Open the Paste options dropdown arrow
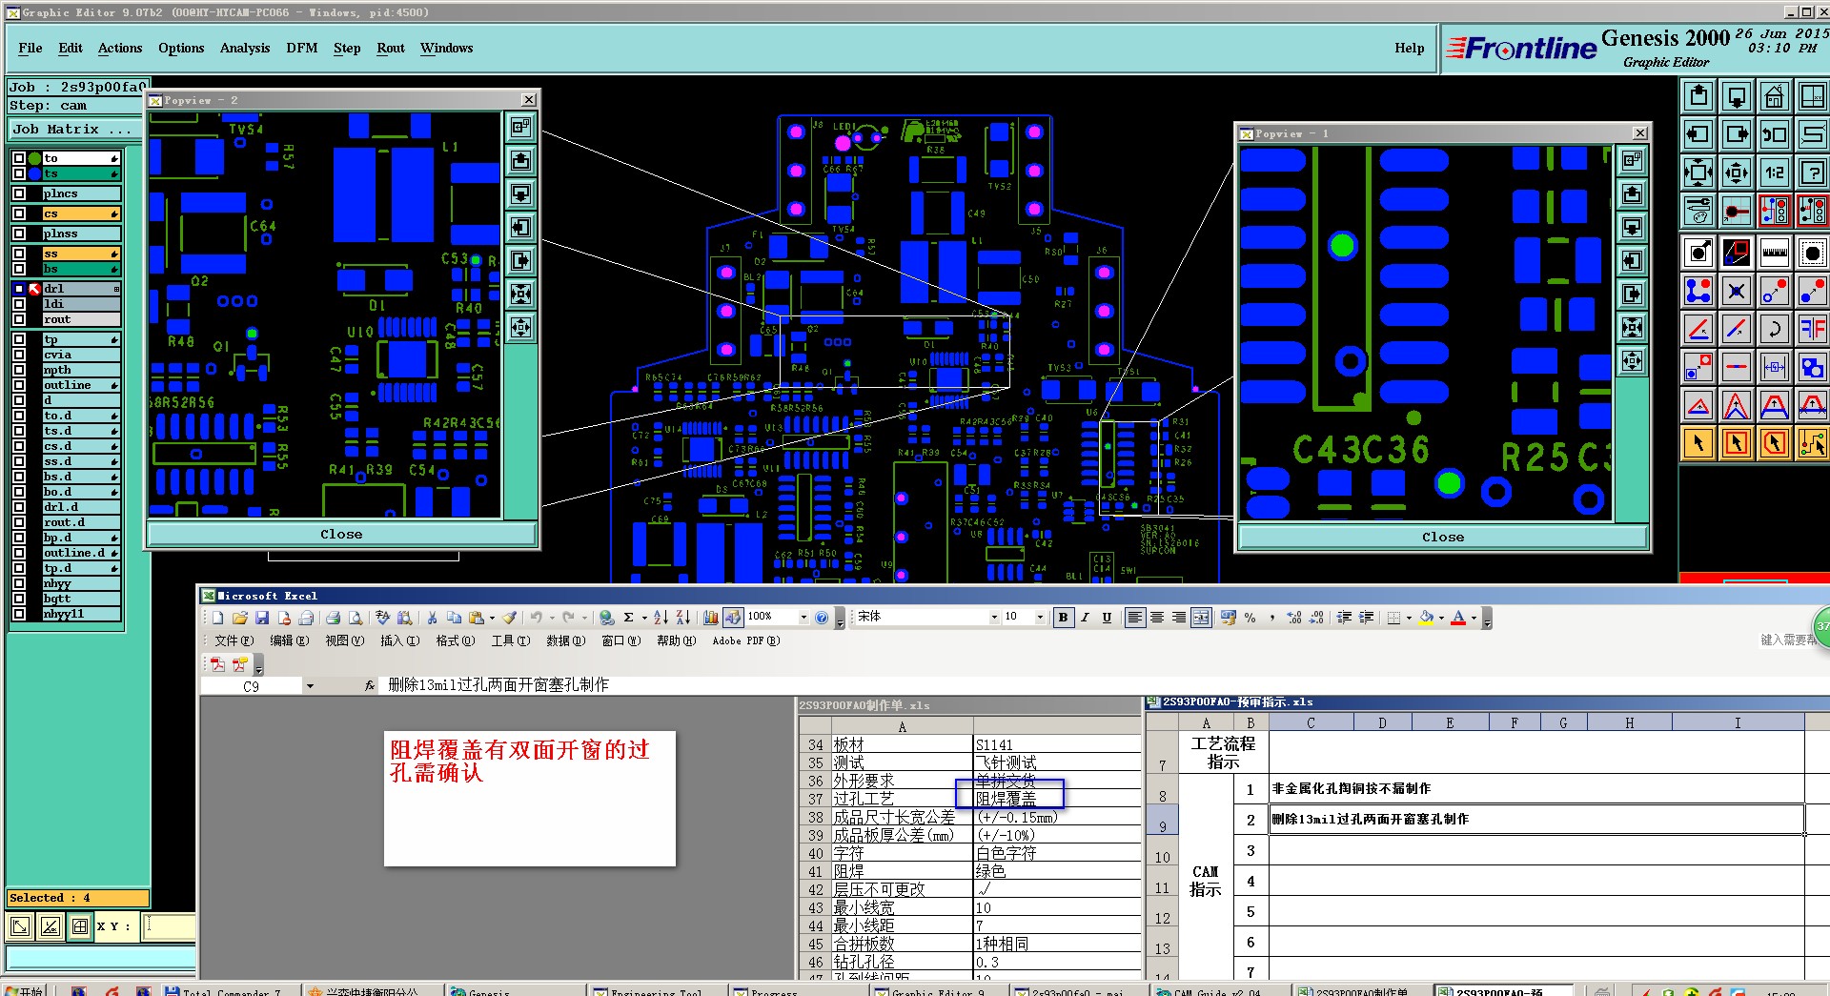Screen dimensions: 1830x996 tap(492, 618)
